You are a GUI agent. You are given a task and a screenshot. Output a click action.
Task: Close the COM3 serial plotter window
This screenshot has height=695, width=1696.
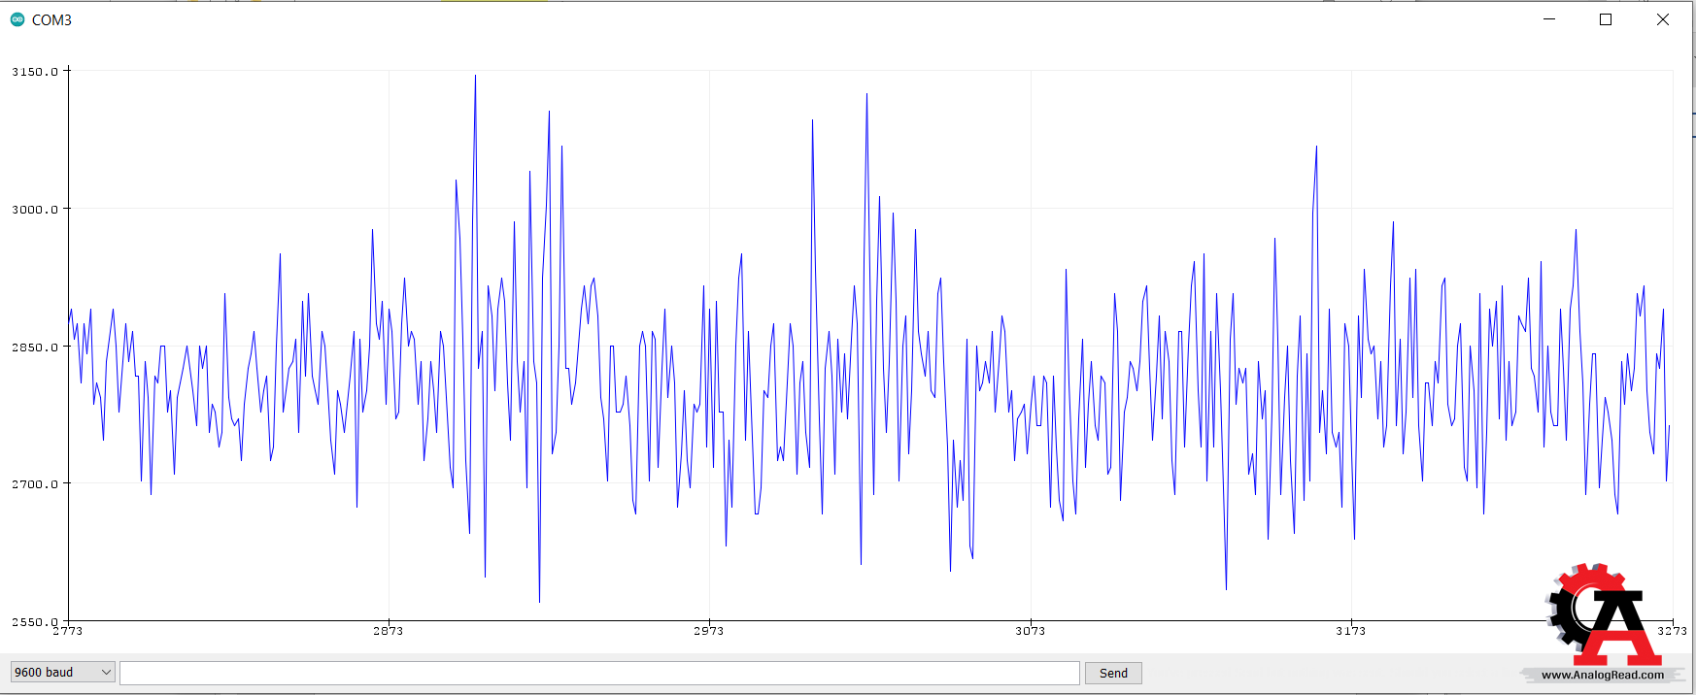(x=1663, y=19)
